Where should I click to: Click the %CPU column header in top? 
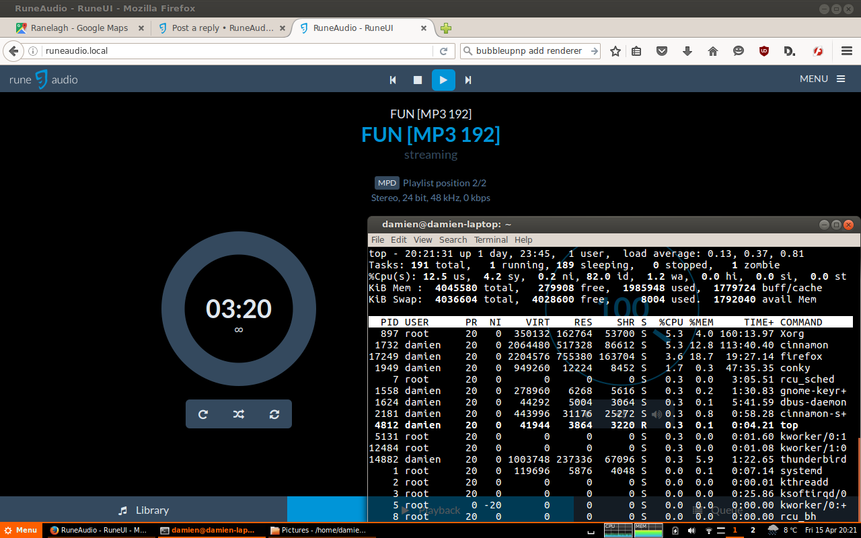(671, 322)
